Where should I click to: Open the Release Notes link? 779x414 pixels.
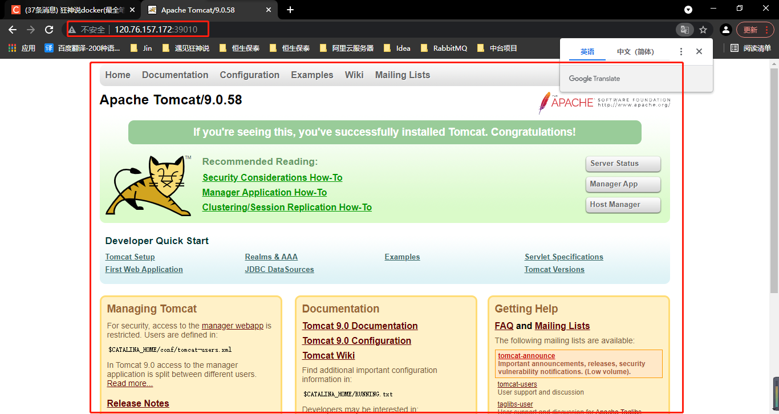tap(138, 403)
